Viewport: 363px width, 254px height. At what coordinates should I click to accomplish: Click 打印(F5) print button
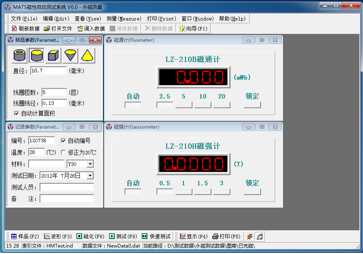pyautogui.click(x=226, y=236)
